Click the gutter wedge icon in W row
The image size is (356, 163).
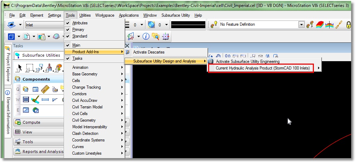coord(55,99)
